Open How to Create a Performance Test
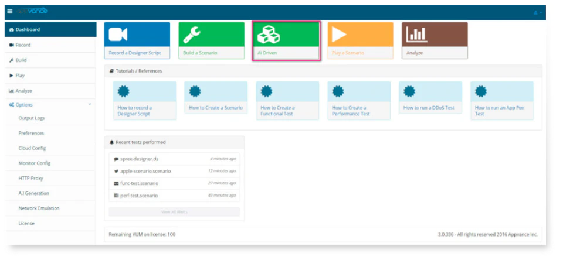This screenshot has width=563, height=260. point(351,111)
